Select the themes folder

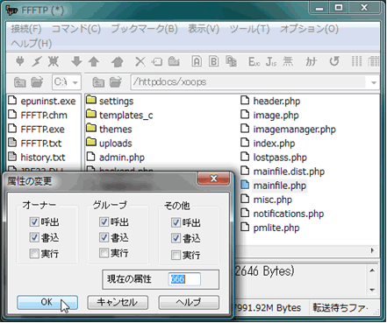116,129
